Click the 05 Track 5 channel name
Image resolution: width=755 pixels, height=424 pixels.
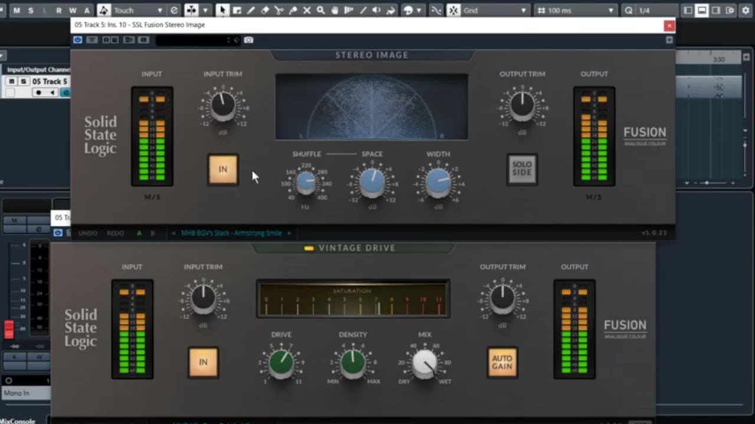pyautogui.click(x=50, y=81)
